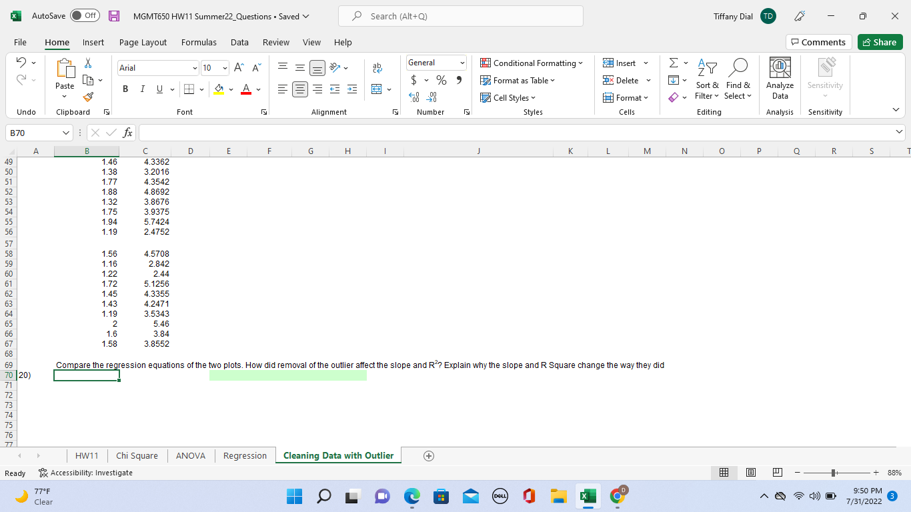Viewport: 911px width, 512px height.
Task: Toggle Bottom Align
Action: (317, 67)
